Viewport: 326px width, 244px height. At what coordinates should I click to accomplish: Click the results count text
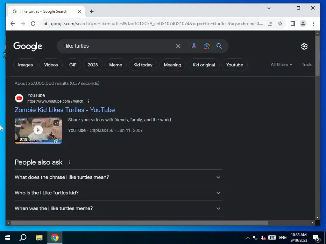point(57,84)
